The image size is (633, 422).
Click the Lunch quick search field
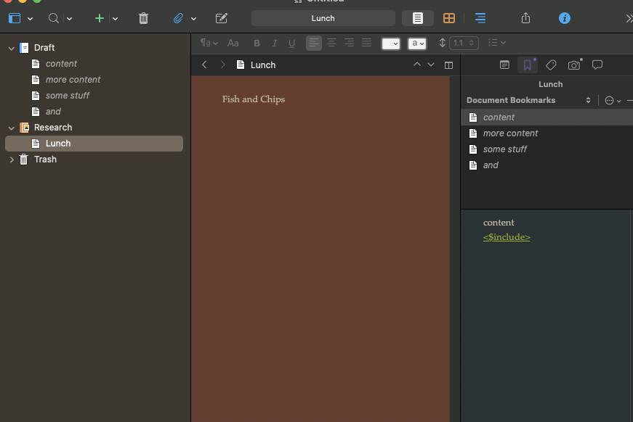click(323, 18)
